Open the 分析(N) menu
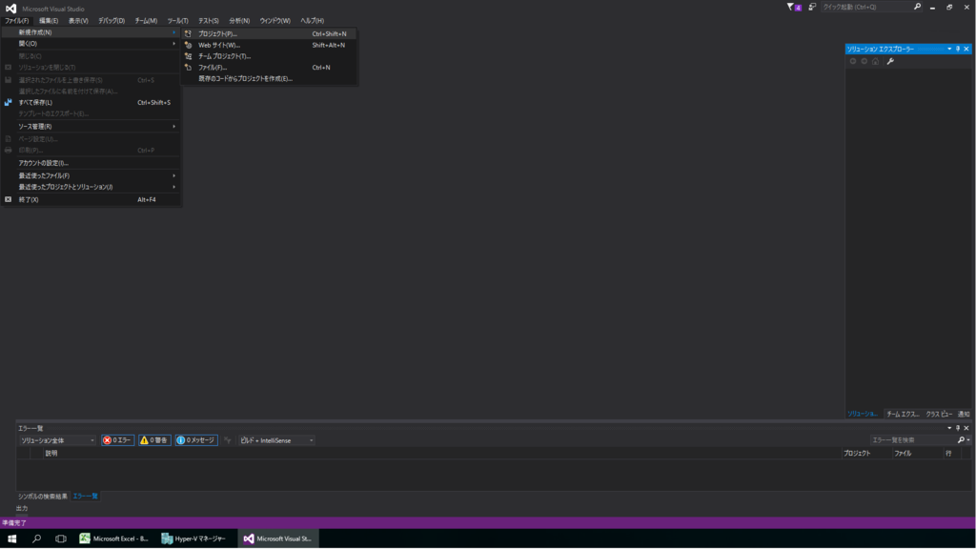This screenshot has height=549, width=976. tap(239, 21)
